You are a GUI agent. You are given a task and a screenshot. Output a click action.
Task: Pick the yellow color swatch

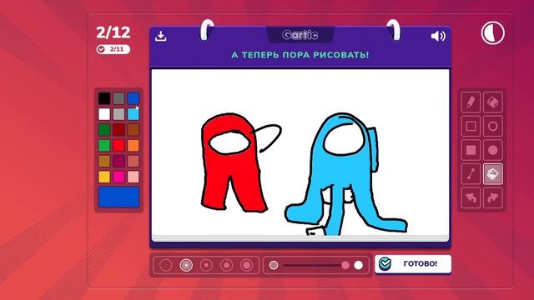click(x=104, y=177)
